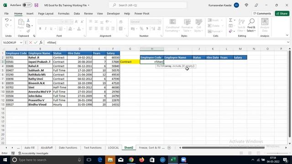Click the Save icon in title bar
This screenshot has height=164, width=292.
[36, 5]
